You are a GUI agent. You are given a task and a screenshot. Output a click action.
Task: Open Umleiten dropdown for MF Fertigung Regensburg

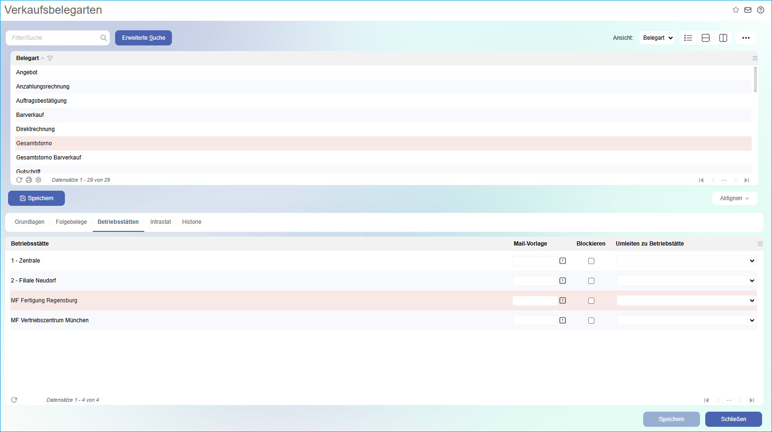point(686,300)
